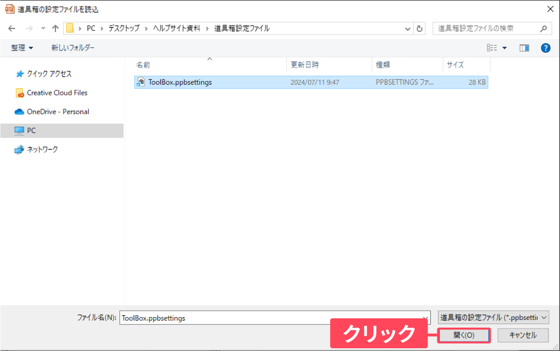The width and height of the screenshot is (560, 351).
Task: Click the 道具箱設定ファイルの検索 search box
Action: 492,28
